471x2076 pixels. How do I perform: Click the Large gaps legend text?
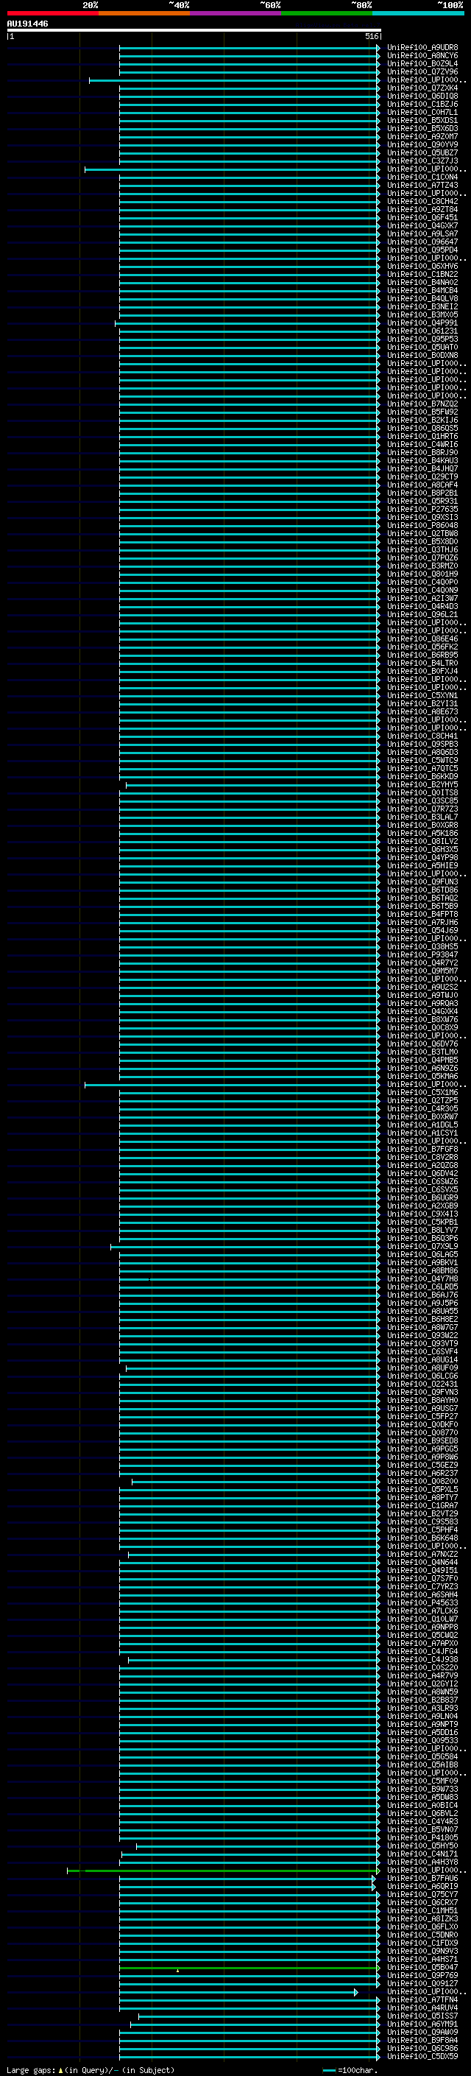(91, 2070)
